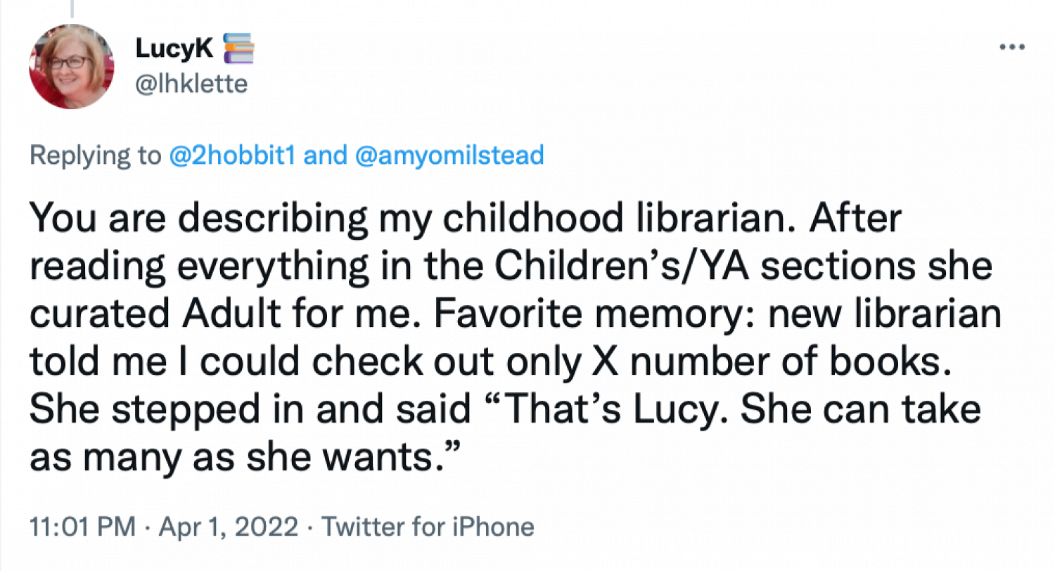
Task: Click the thread connector line above avatar
Action: click(72, 8)
